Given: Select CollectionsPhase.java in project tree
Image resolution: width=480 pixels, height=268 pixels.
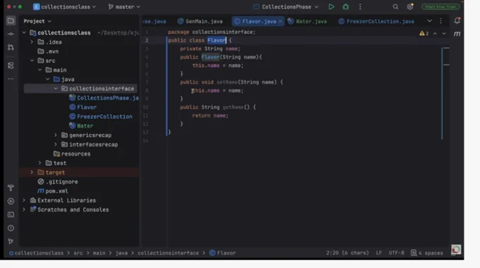Looking at the screenshot, I should (x=104, y=98).
